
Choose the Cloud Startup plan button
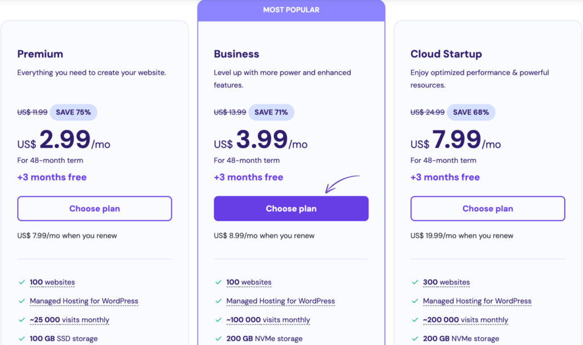(488, 208)
